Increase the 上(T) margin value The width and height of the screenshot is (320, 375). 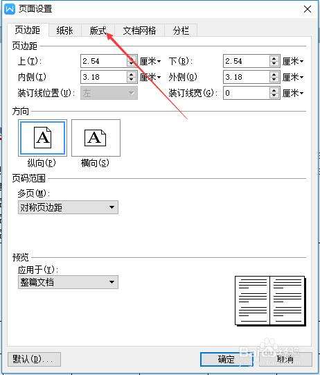(131, 58)
